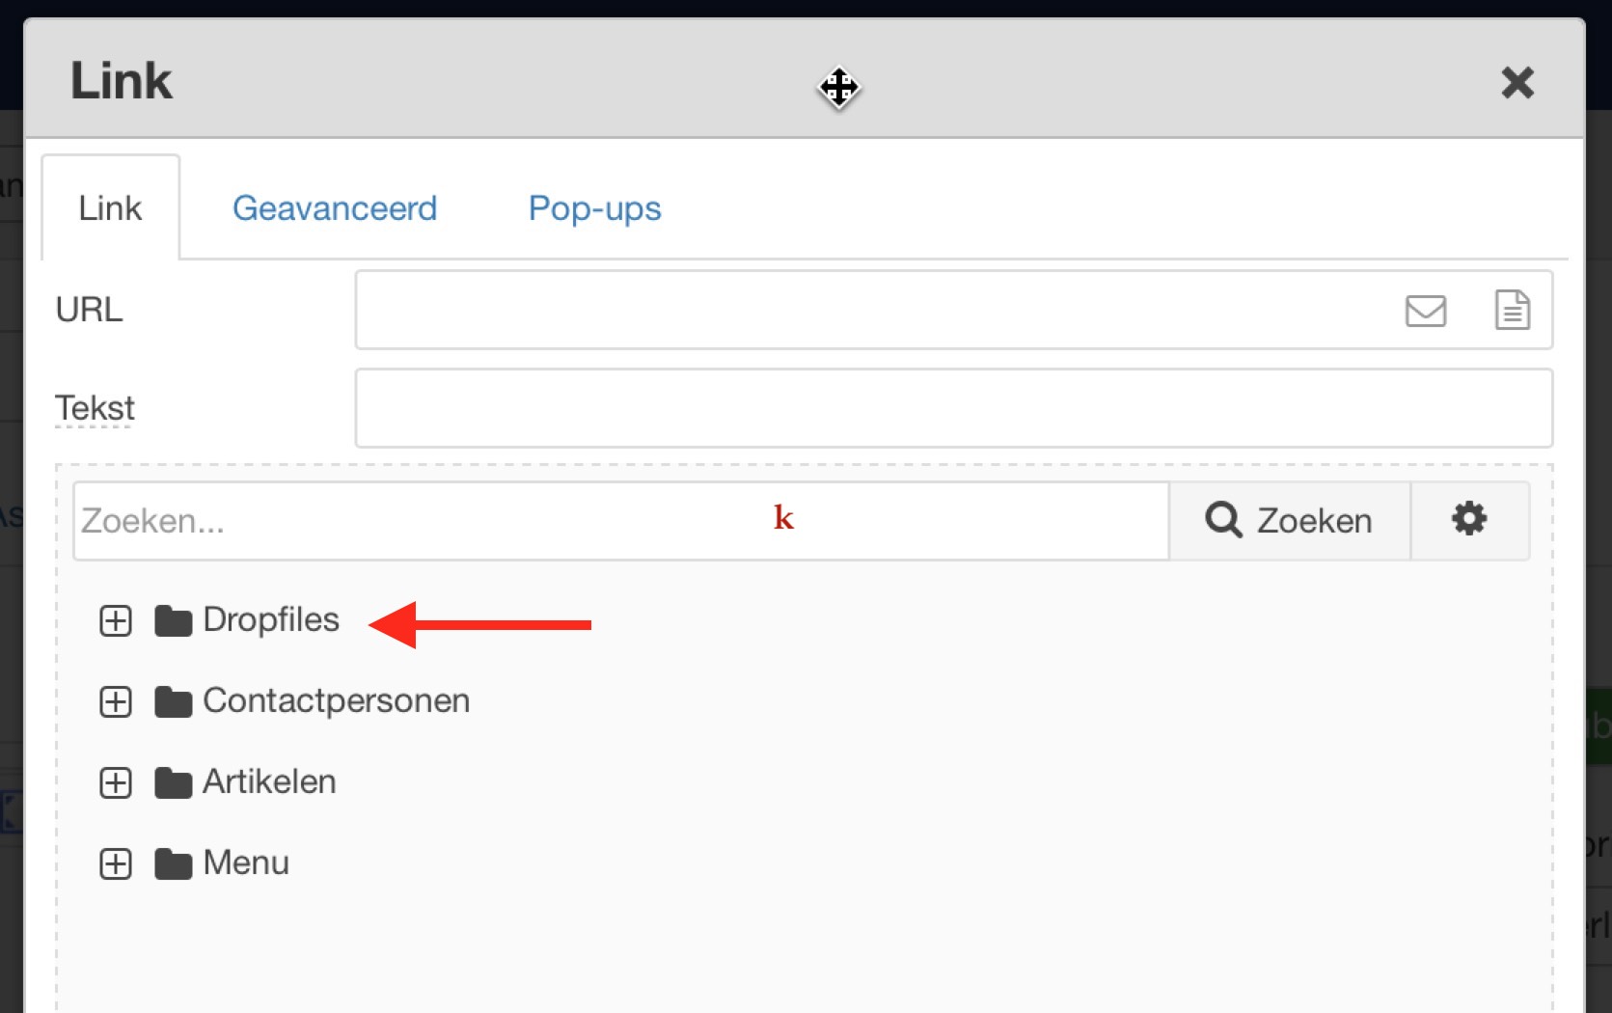Select the Dropfiles tree label

coord(271,620)
